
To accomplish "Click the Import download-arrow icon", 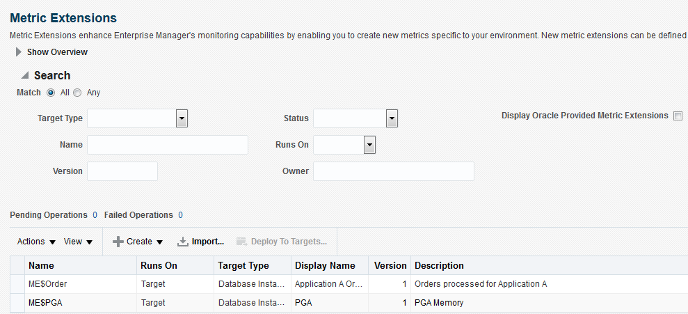I will click(183, 242).
